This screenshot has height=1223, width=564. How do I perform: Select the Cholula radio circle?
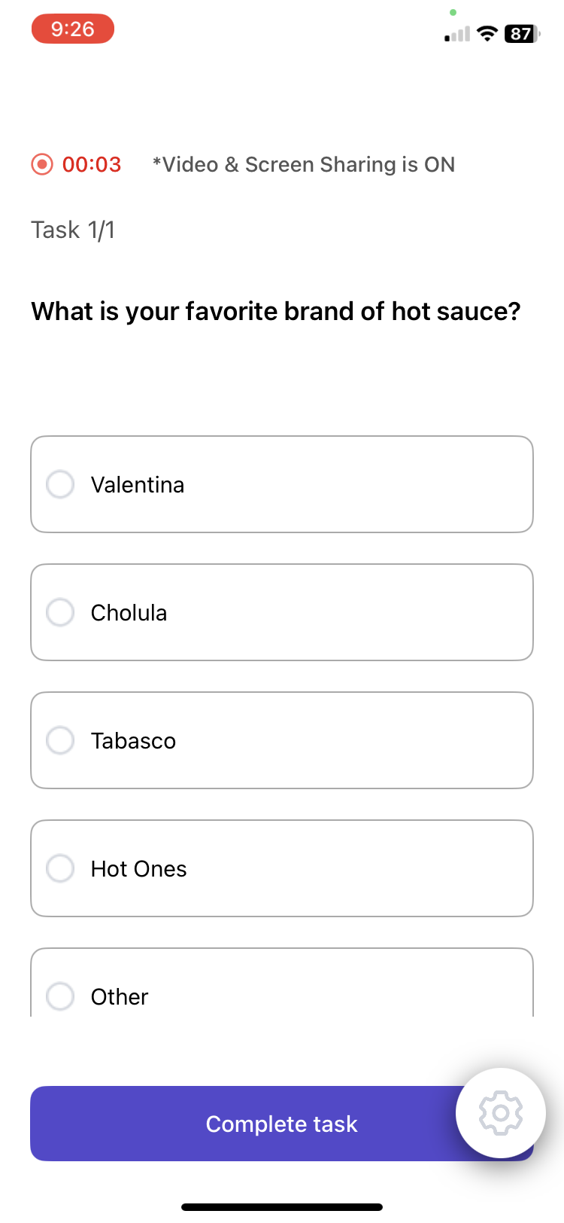point(60,612)
